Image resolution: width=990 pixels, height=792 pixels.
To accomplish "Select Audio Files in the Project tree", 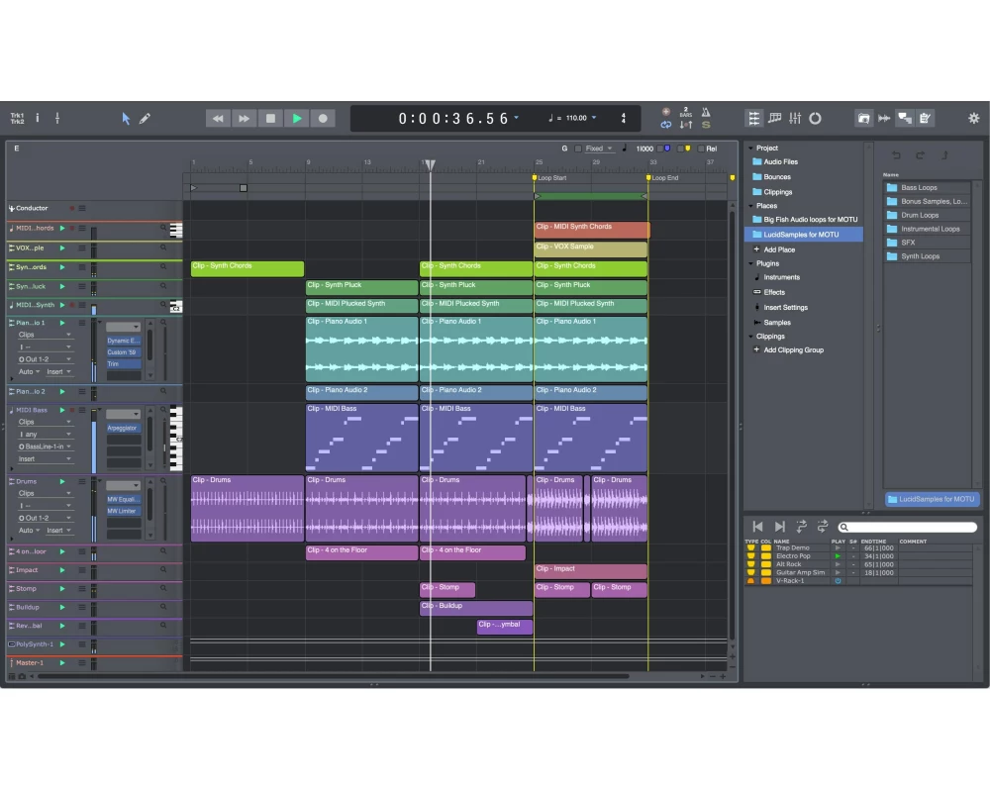I will tap(780, 161).
